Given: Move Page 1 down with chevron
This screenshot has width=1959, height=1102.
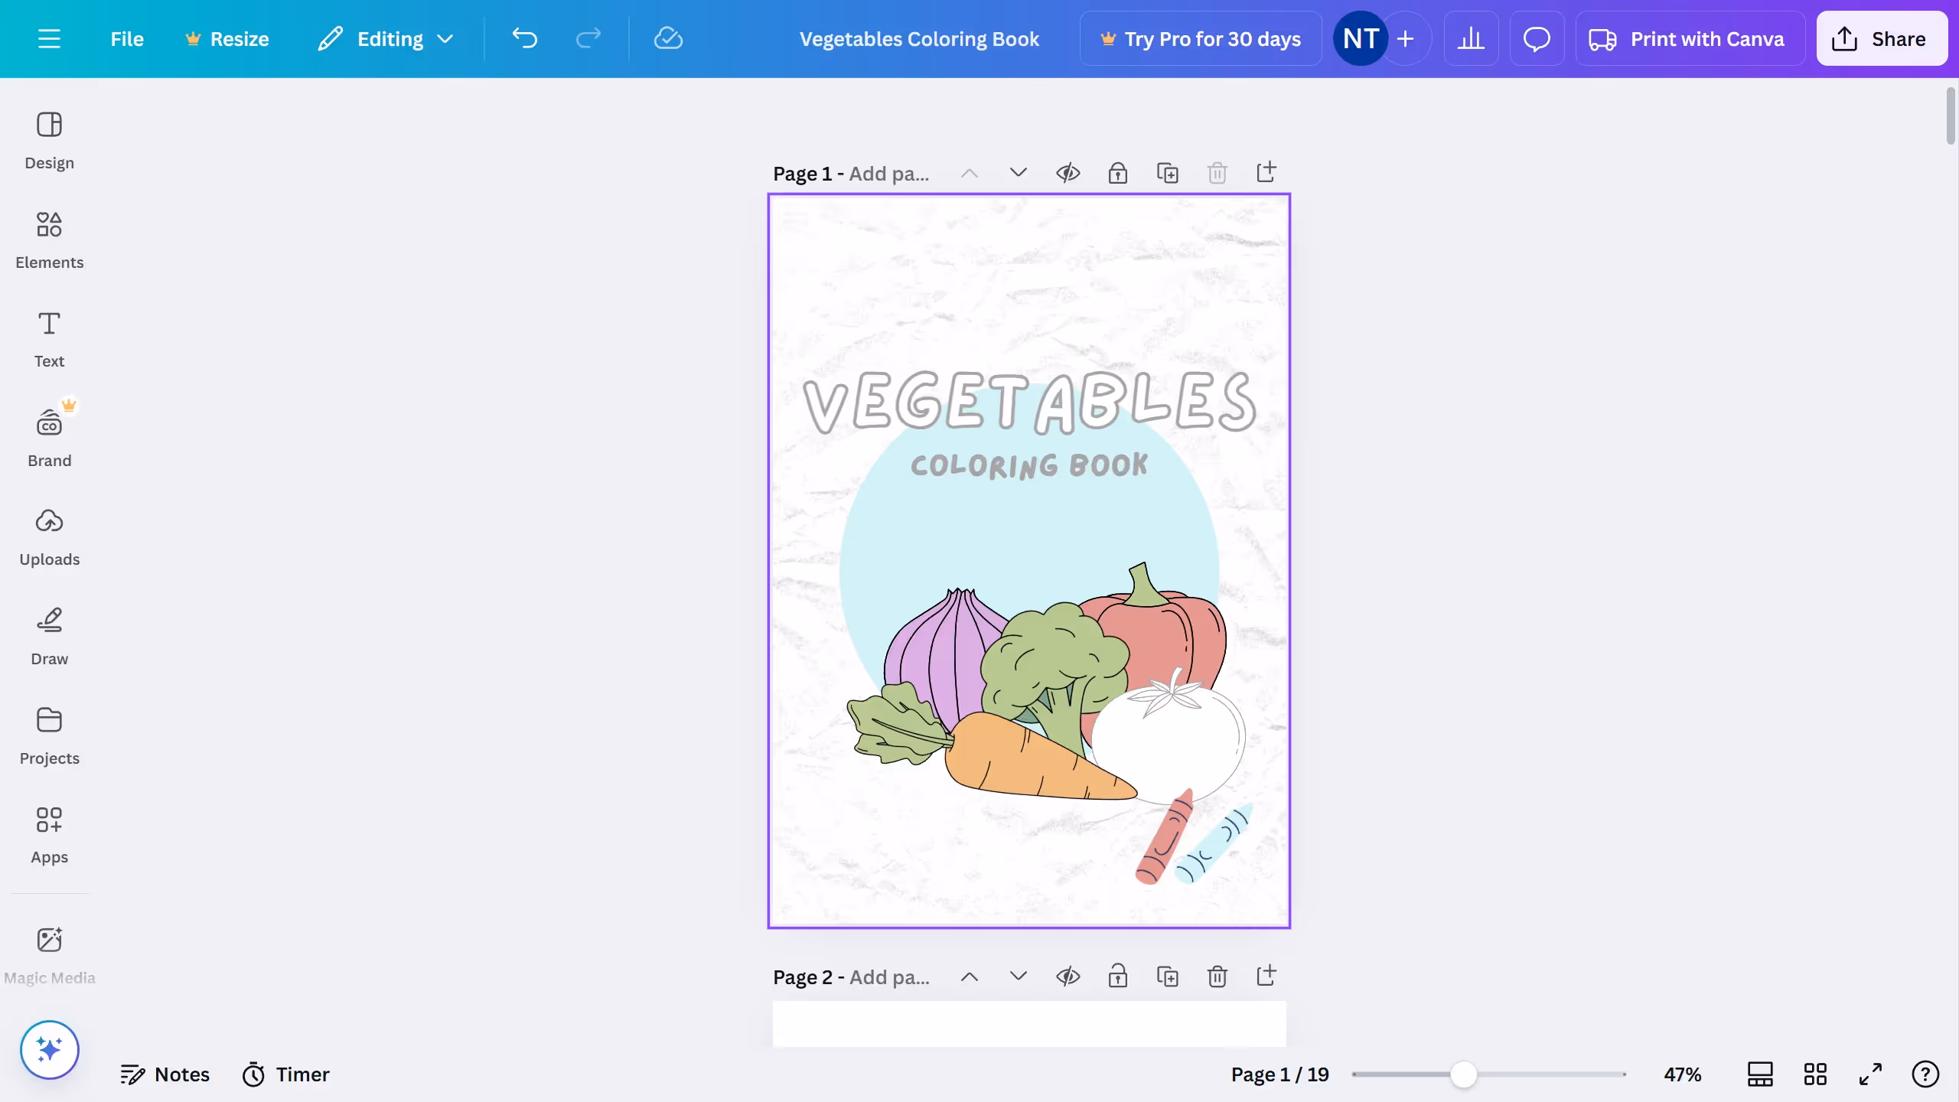Looking at the screenshot, I should coord(1018,173).
